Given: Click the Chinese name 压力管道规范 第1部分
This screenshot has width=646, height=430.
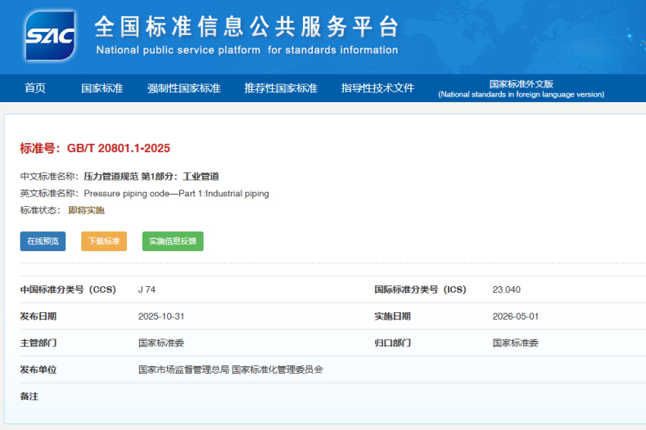Looking at the screenshot, I should click(151, 176).
